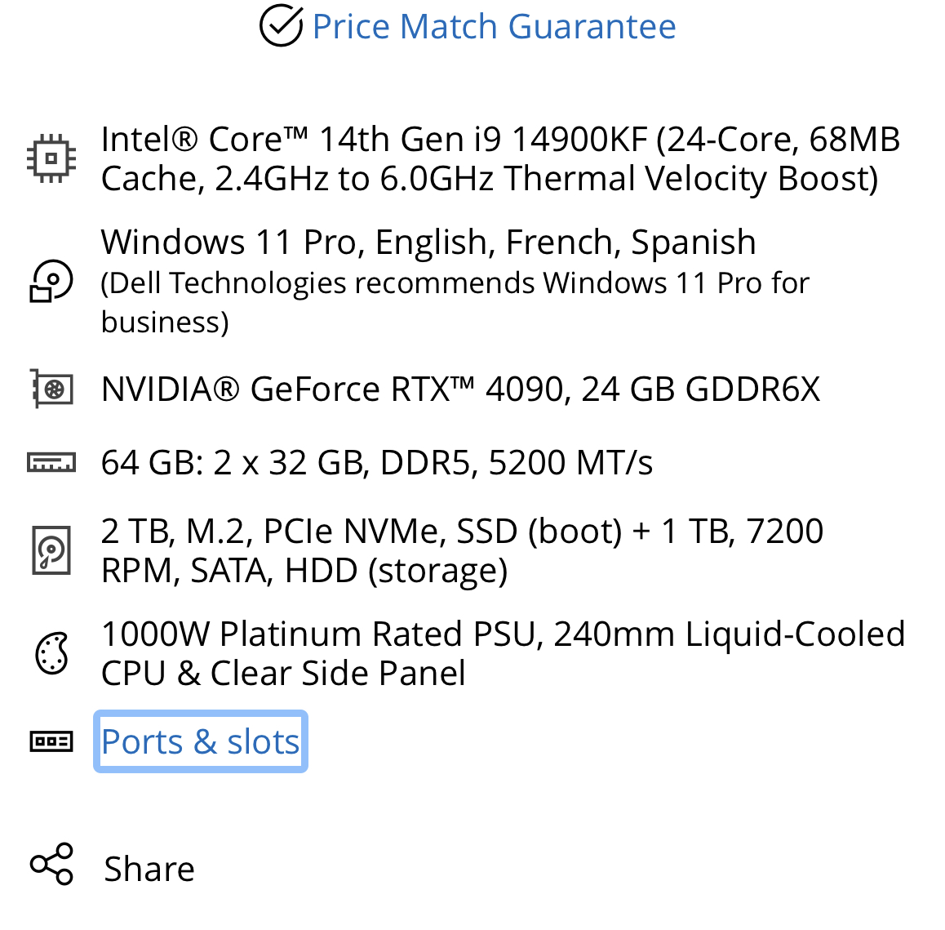Open the Ports & slots link
945x930 pixels.
pyautogui.click(x=201, y=742)
